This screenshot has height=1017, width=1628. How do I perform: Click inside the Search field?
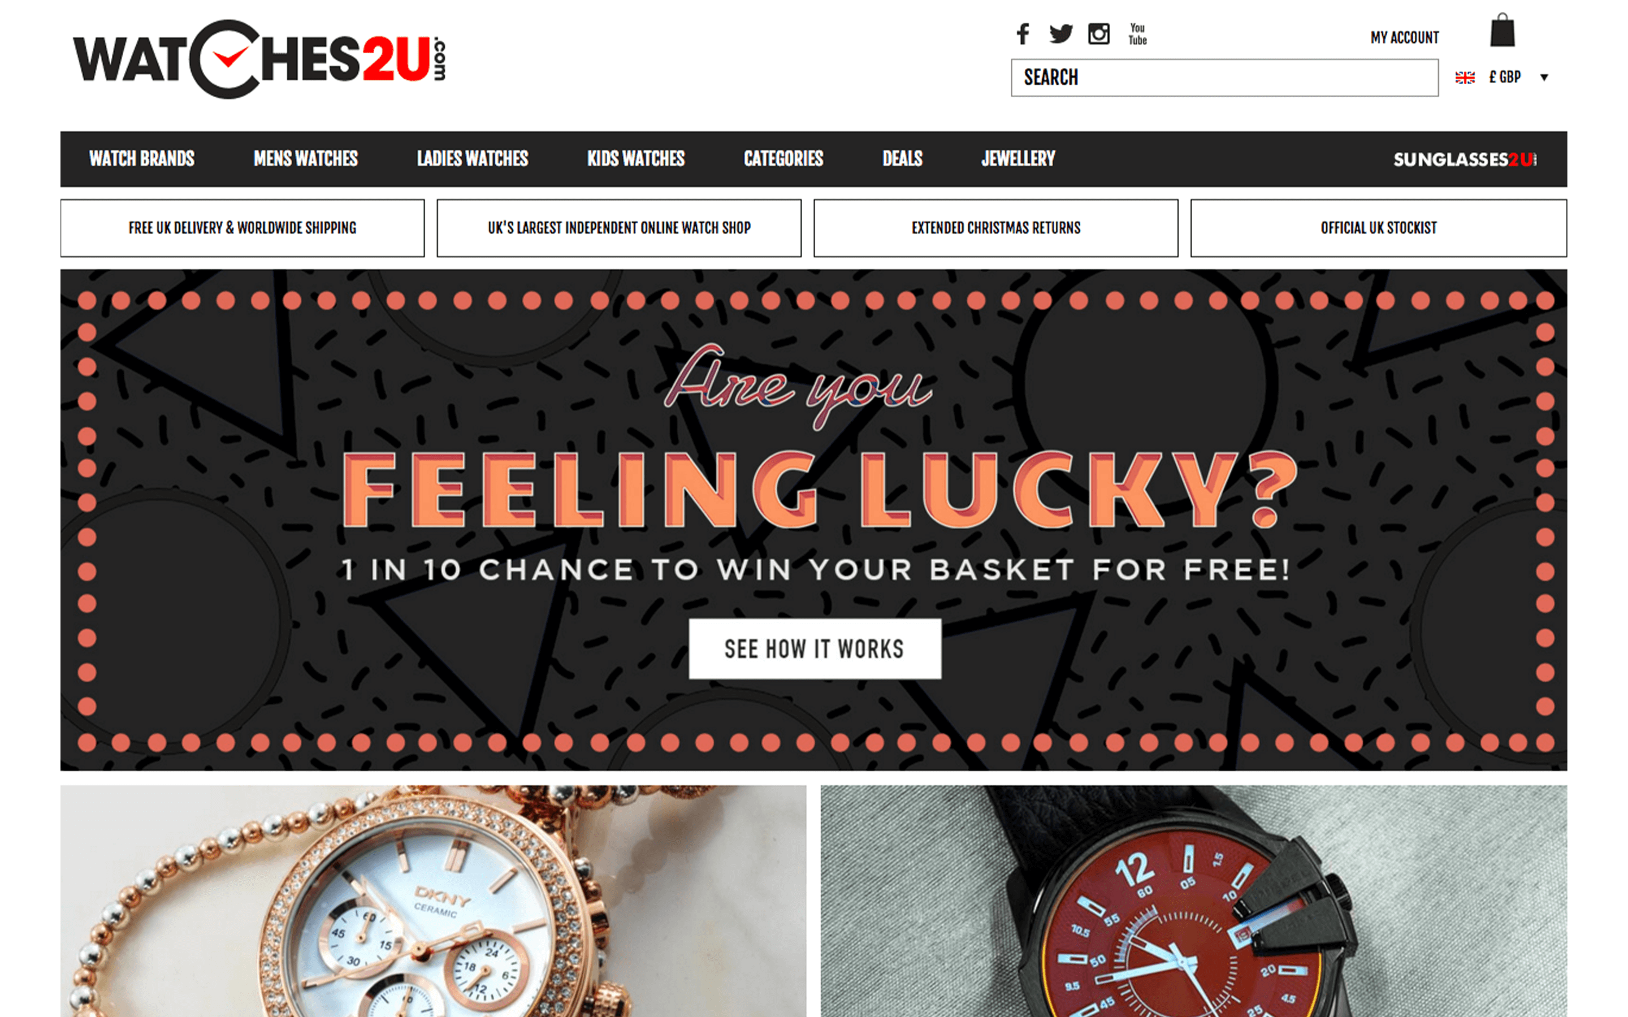(1224, 77)
